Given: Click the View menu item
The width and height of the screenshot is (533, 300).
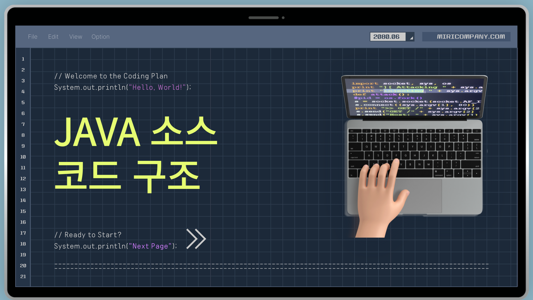Looking at the screenshot, I should pos(76,37).
